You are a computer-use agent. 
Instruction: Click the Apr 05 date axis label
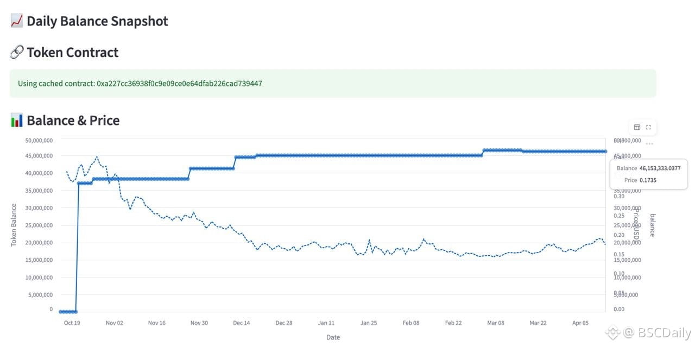coord(580,323)
